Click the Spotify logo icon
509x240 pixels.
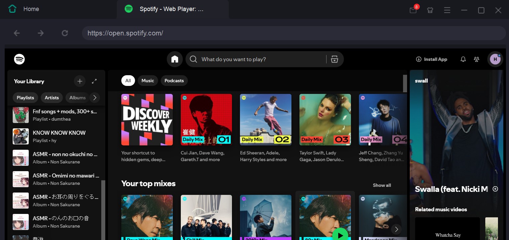coord(19,59)
